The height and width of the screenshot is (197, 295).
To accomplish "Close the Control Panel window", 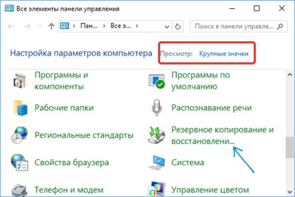I will click(282, 8).
